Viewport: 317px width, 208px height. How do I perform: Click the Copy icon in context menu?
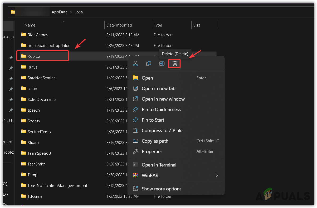click(149, 64)
